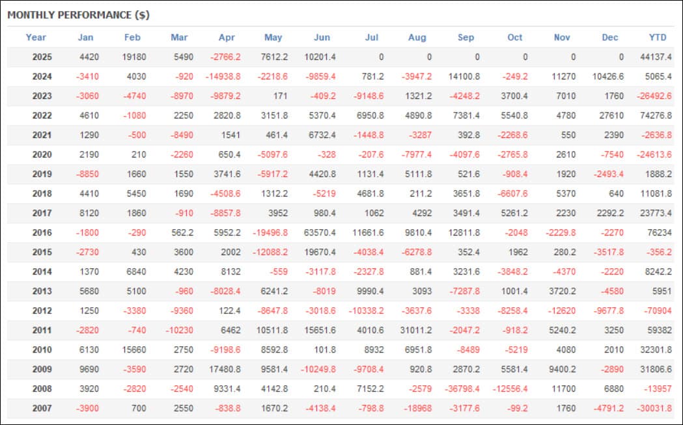Click the 2012 Nov value -12620
Screen dimensions: 683x425
pos(562,311)
